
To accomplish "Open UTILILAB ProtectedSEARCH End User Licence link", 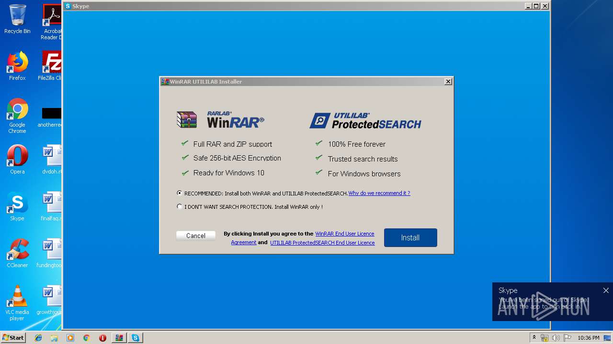I will point(322,243).
